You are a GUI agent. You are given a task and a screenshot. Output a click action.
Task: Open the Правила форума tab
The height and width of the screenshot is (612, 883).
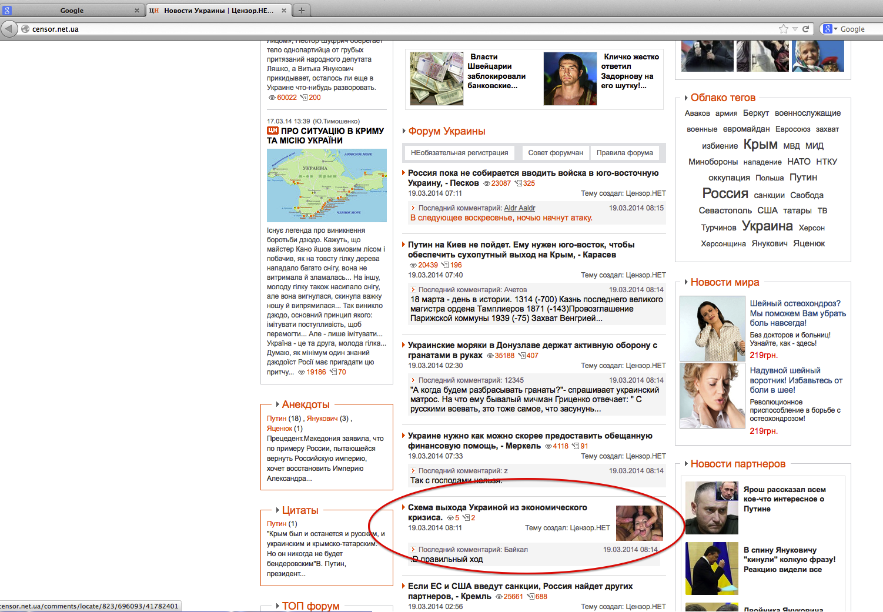(x=625, y=153)
